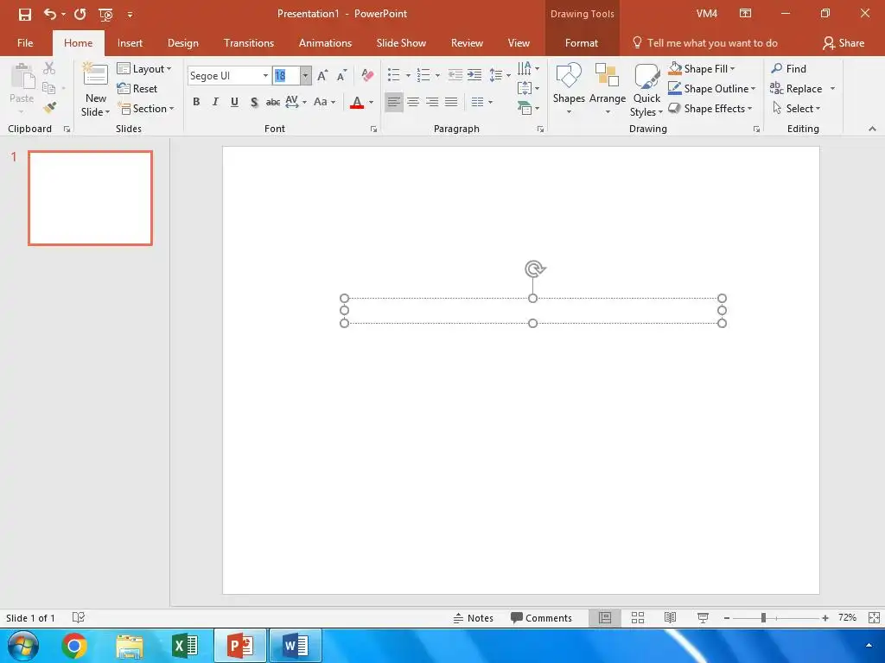Open the Arrange menu
The height and width of the screenshot is (663, 885).
pyautogui.click(x=608, y=89)
